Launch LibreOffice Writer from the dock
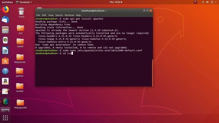The image size is (219, 123). click(5, 51)
